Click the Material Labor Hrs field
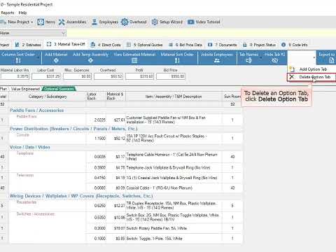Viewport: 336px width, 252px height. 15,76
